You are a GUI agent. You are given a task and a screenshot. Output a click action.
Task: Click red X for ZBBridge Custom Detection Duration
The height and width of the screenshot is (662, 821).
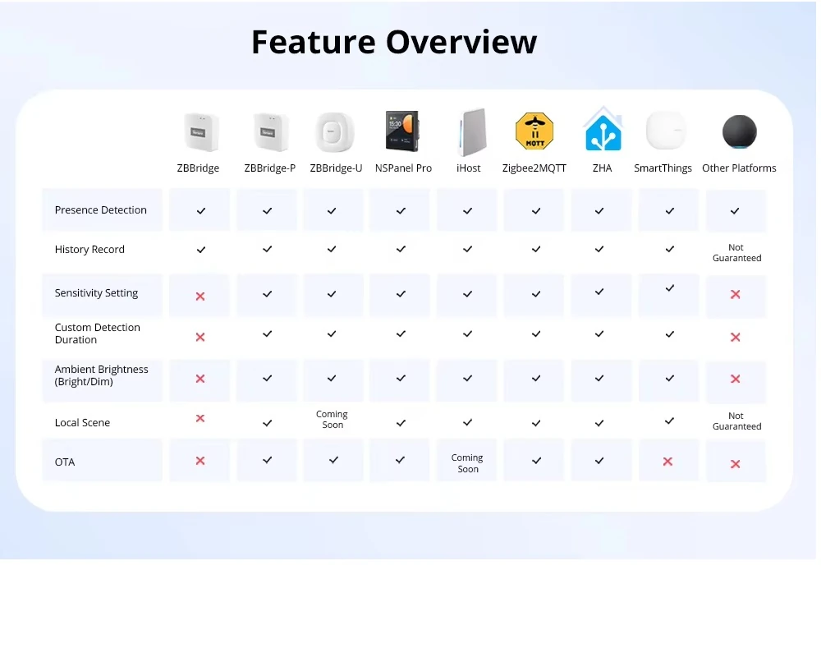[200, 338]
